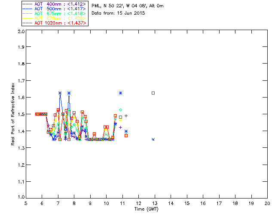Click the 16 time-axis tick label
Image resolution: width=275 pixels, height=220 pixels.
tap(203, 203)
